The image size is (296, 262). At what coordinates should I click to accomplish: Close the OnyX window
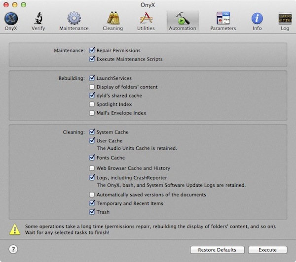(x=6, y=5)
